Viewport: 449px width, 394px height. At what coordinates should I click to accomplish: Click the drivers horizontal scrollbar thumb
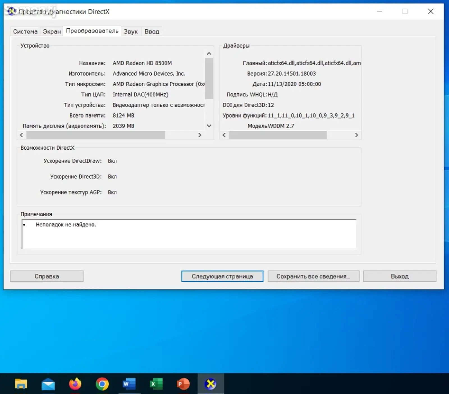coord(278,135)
